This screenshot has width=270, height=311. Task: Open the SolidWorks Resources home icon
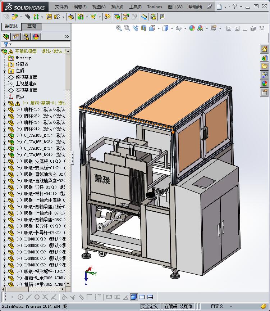264,49
